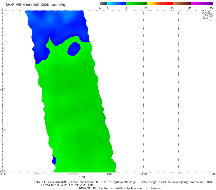Click the longitude label '-105'

pyautogui.click(x=108, y=174)
